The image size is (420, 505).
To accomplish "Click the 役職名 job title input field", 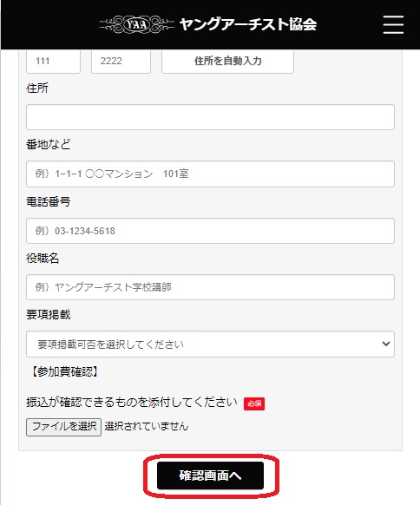I will click(x=210, y=287).
